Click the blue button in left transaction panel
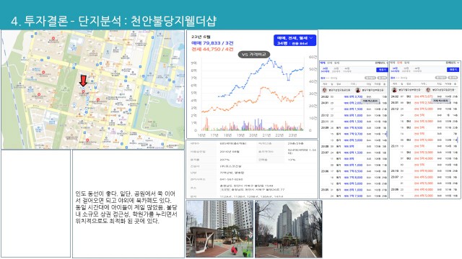Screen dimensions: 462x259 click(x=382, y=70)
